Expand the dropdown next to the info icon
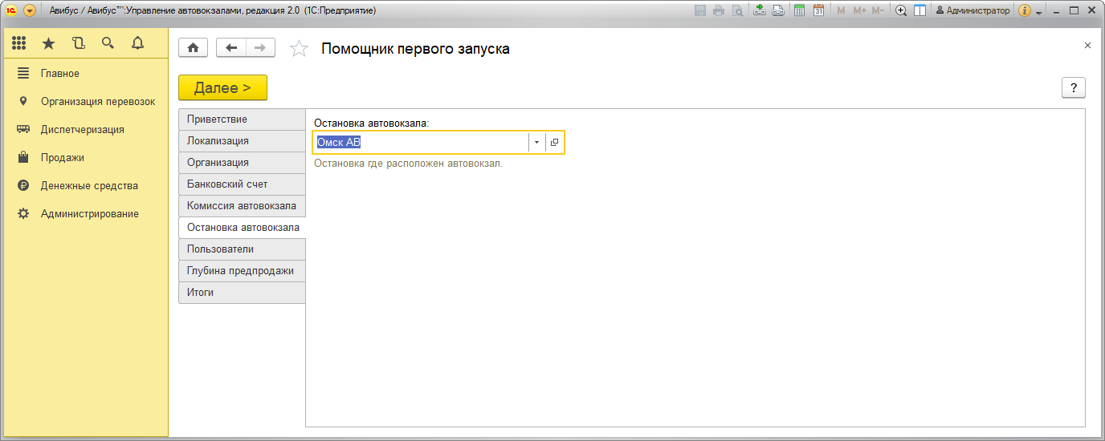The width and height of the screenshot is (1105, 441). coord(1039,12)
